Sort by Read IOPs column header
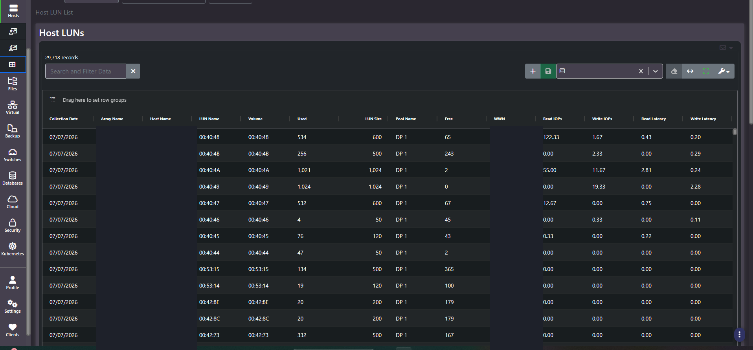 point(552,119)
